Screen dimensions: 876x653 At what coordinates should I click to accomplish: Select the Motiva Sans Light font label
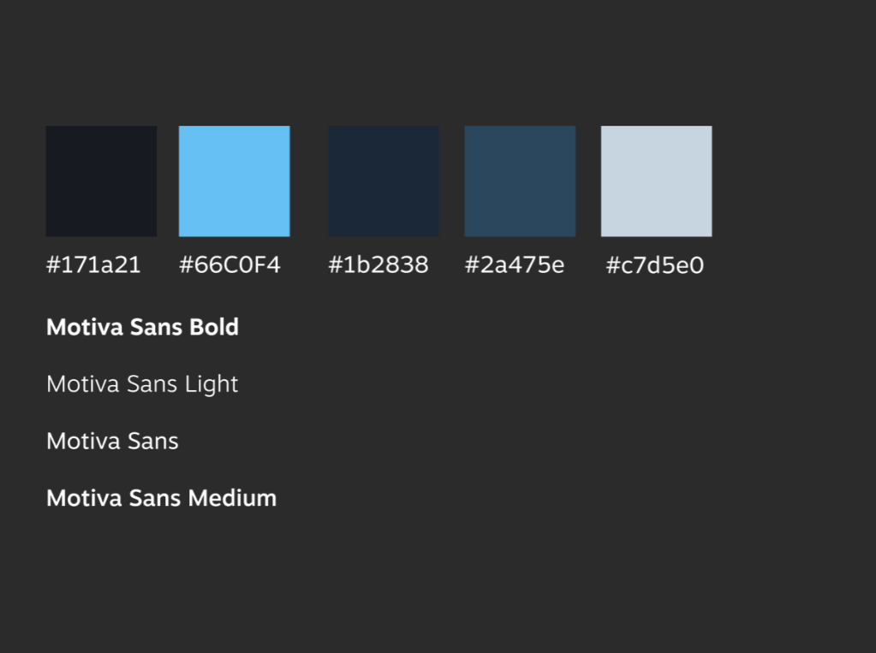pyautogui.click(x=142, y=384)
